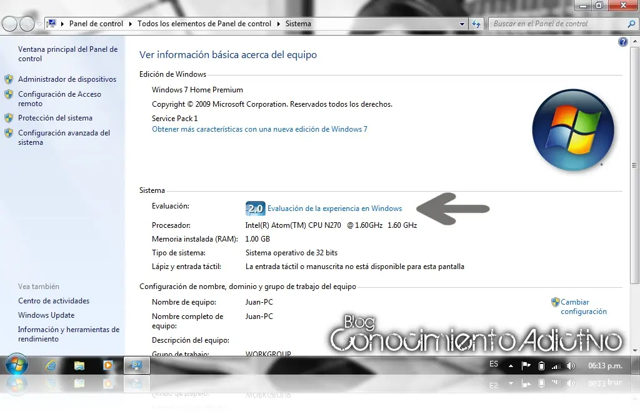Image resolution: width=640 pixels, height=412 pixels.
Task: Click the Control Panel icon in address bar
Action: tap(51, 24)
